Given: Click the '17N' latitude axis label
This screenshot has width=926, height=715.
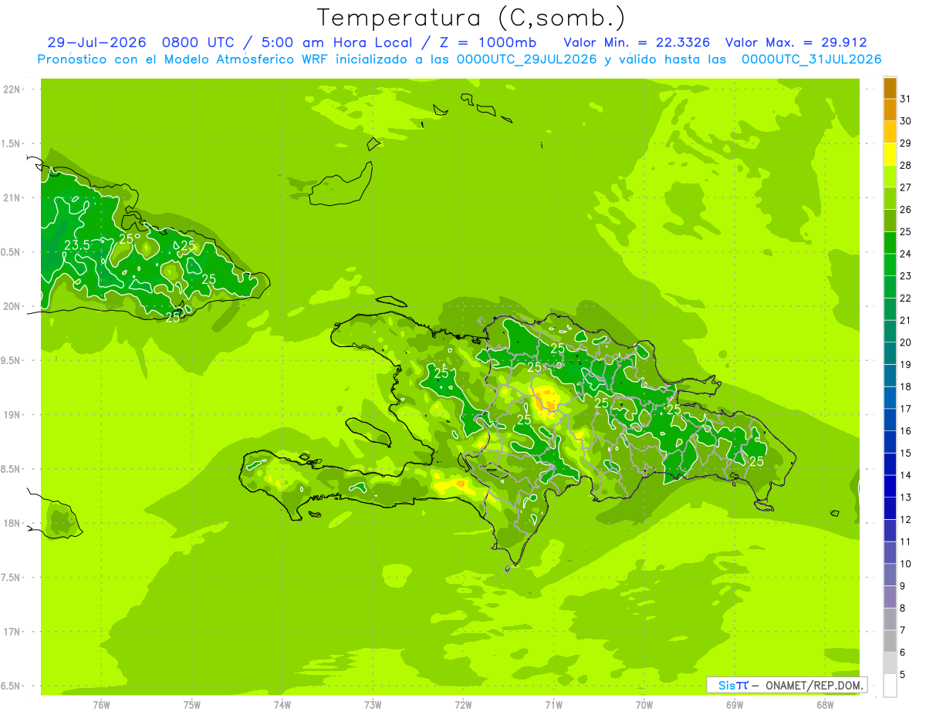Looking at the screenshot, I should tap(11, 632).
